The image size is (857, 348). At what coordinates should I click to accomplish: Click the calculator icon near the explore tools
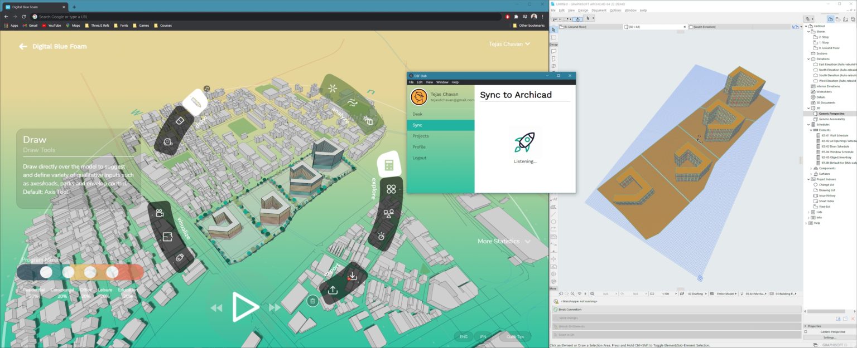[389, 165]
